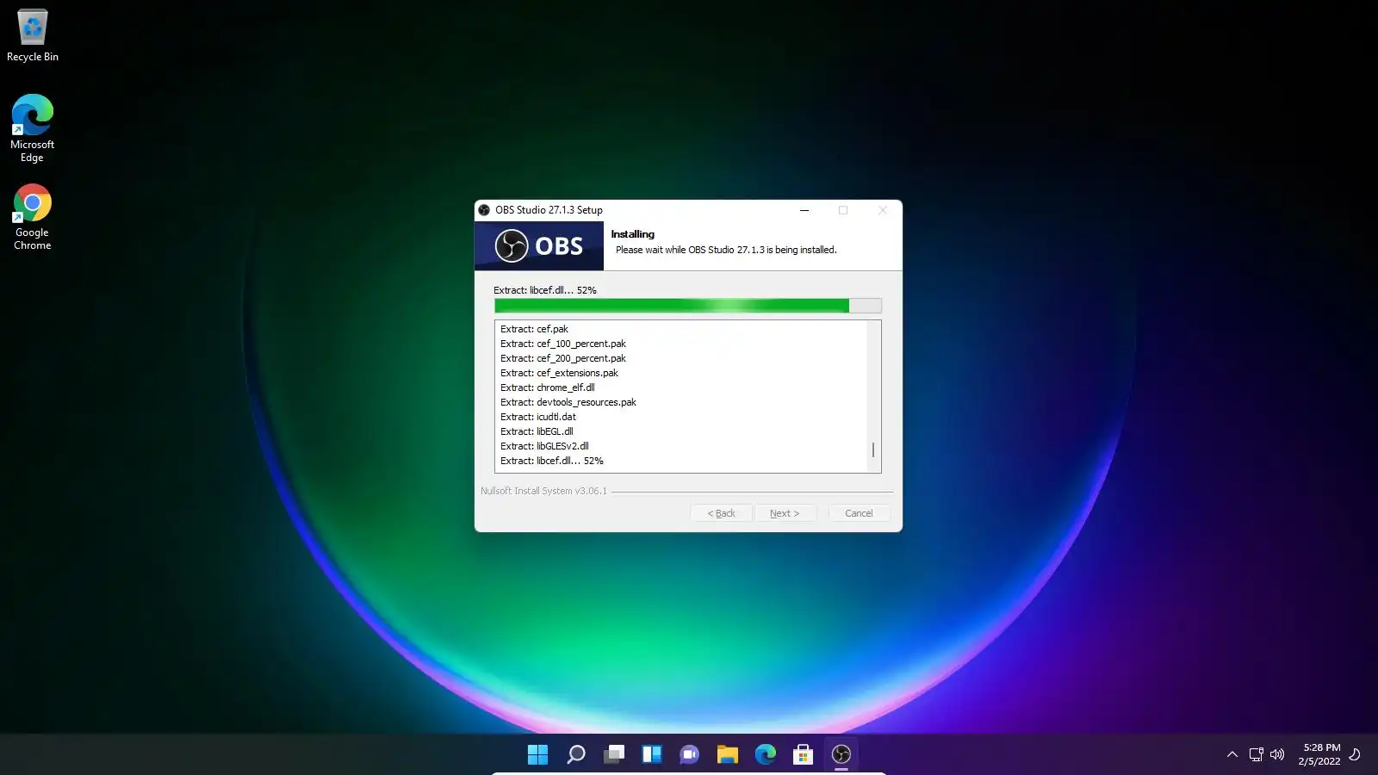The width and height of the screenshot is (1378, 775).
Task: Click the 'Installing' heading text
Action: (x=633, y=234)
